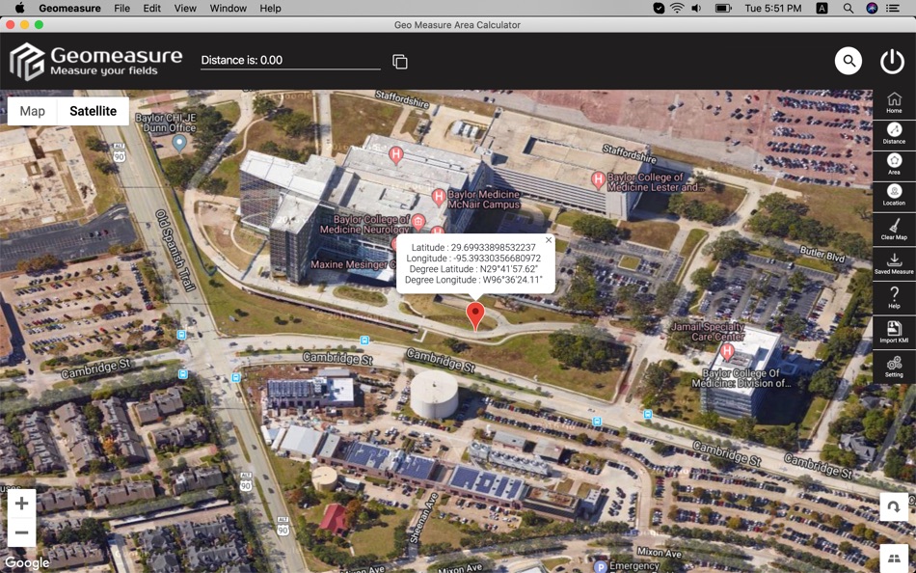Click the Old Spanish Trail street label
This screenshot has width=916, height=573.
click(175, 250)
